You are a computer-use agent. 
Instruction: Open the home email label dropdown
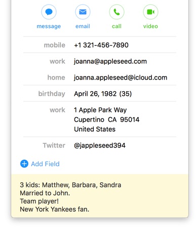[56, 78]
